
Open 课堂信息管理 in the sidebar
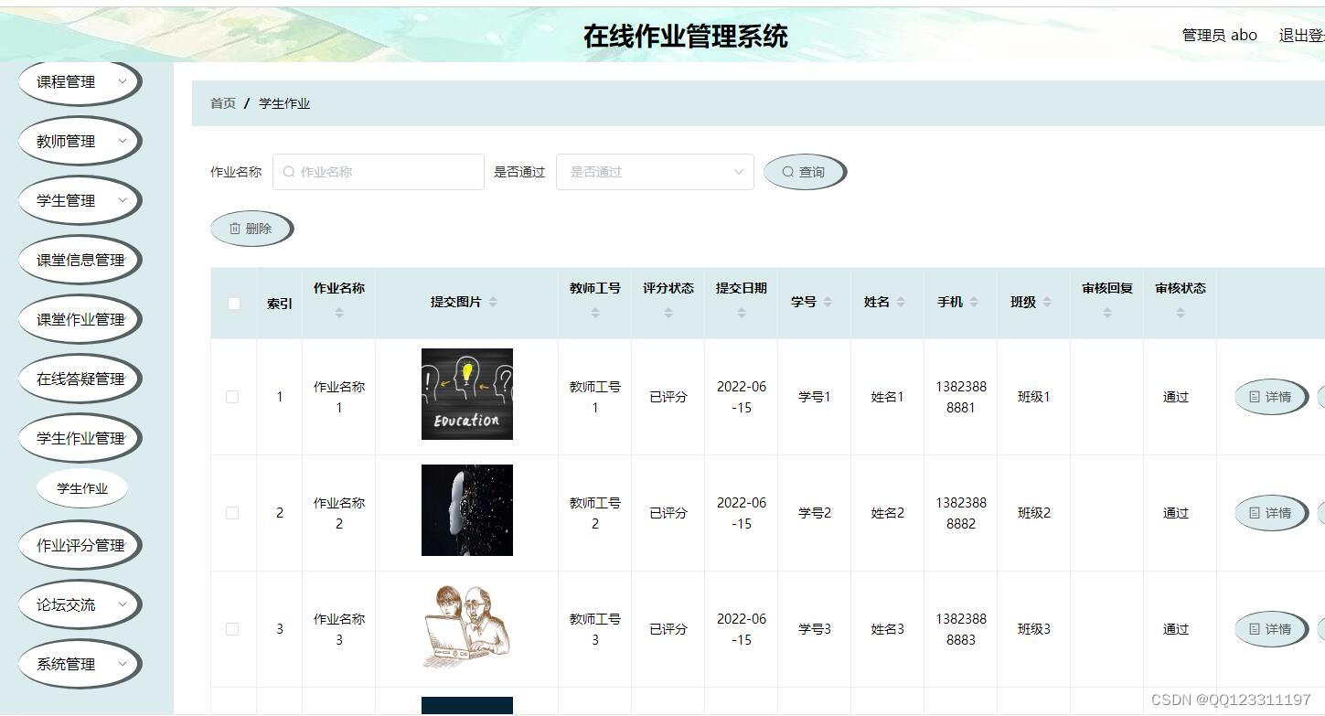[80, 261]
